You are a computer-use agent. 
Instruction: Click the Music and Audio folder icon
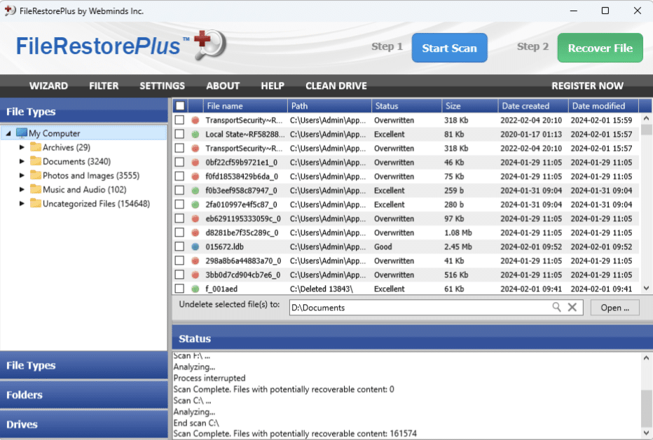tap(35, 189)
